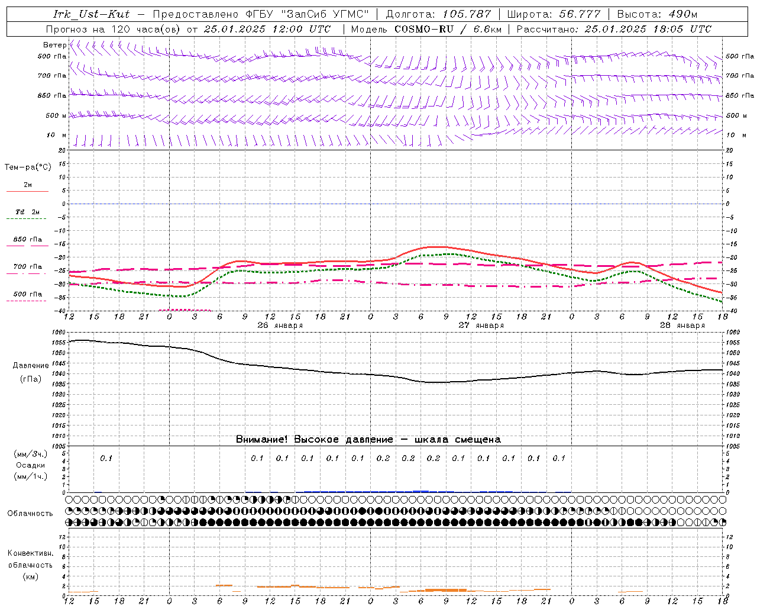Click the "Осадки" precipitation label

point(30,466)
